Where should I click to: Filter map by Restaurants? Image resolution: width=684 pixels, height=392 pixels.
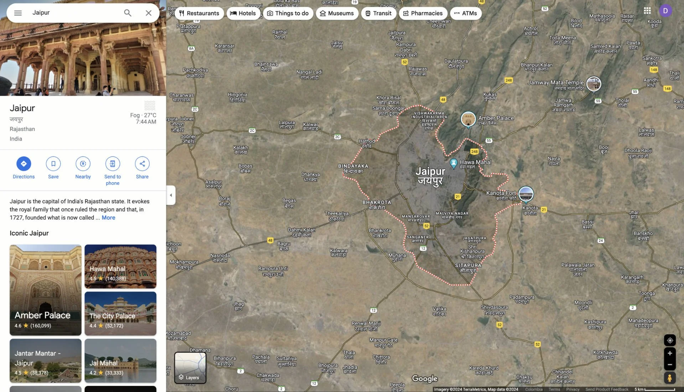[199, 13]
